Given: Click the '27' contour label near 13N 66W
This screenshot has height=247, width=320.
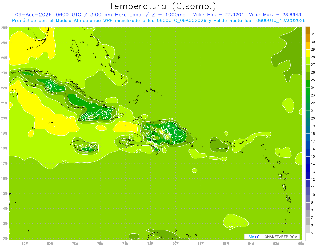Looking at the screenshot, I should pyautogui.click(x=231, y=228).
